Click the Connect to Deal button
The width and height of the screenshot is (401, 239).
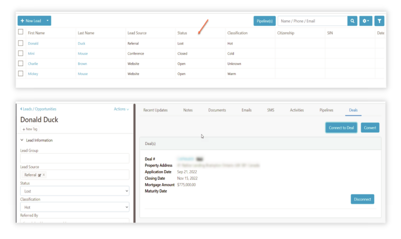341,128
